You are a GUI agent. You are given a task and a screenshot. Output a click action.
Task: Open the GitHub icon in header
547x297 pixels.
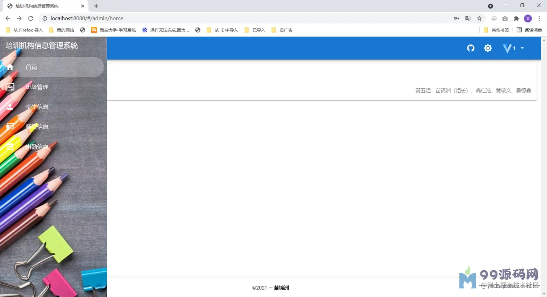coord(471,48)
